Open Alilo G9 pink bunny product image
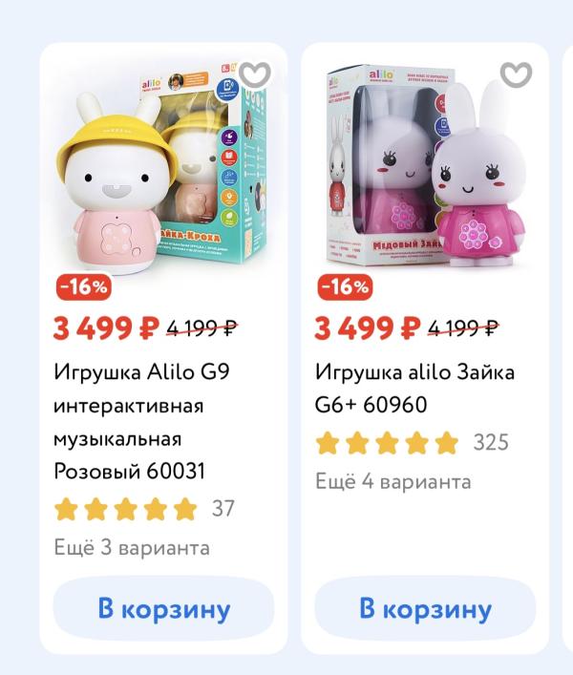 click(x=163, y=168)
